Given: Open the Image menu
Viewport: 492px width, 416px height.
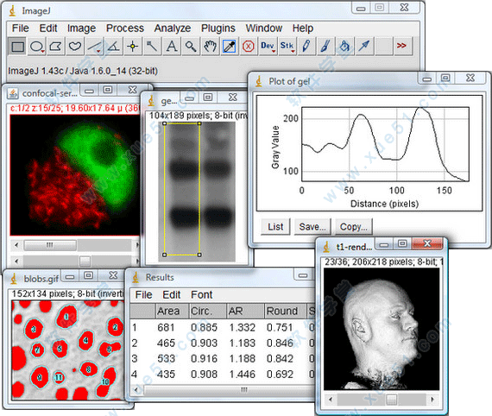Looking at the screenshot, I should (x=82, y=28).
